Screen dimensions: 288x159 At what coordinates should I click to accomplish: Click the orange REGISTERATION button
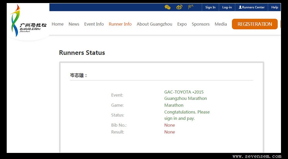pyautogui.click(x=255, y=24)
